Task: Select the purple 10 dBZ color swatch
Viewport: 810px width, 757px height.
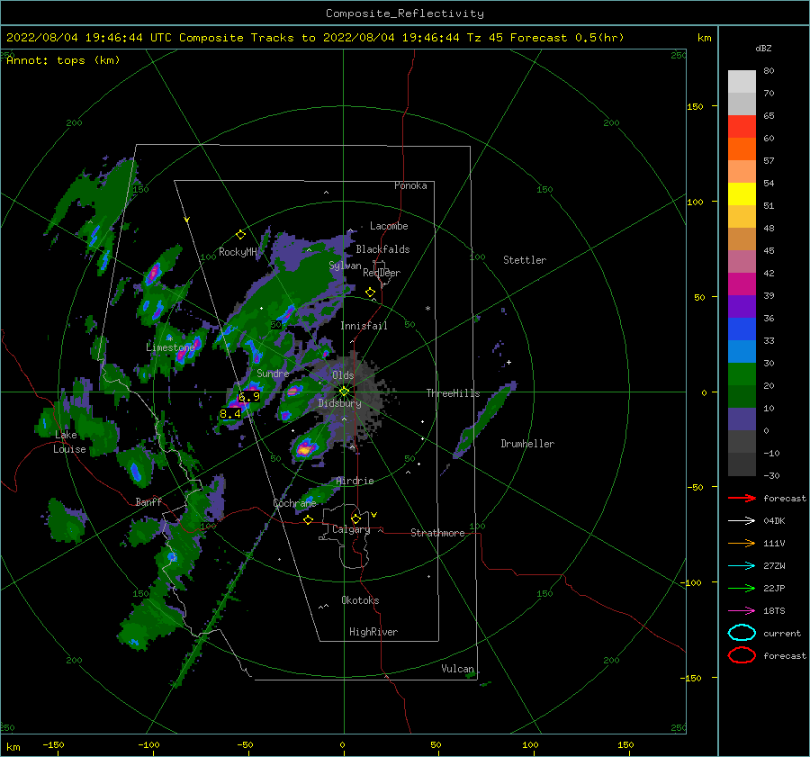Action: click(x=742, y=419)
